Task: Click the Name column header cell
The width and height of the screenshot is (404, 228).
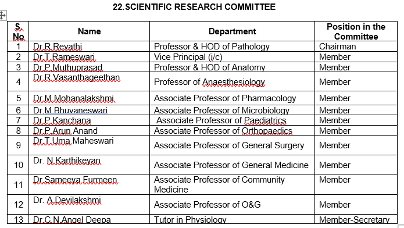Action: point(89,31)
